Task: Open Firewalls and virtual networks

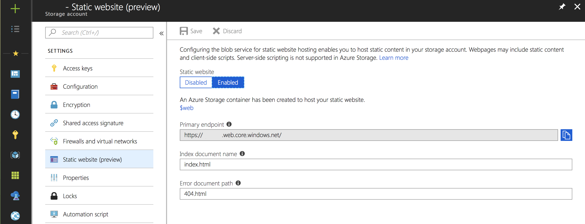Action: tap(99, 141)
